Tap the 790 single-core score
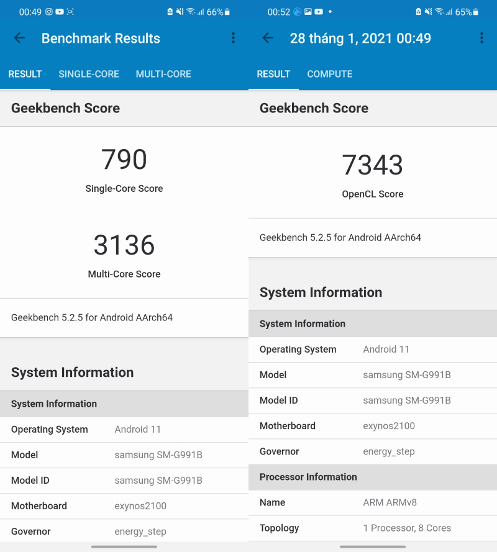Image resolution: width=497 pixels, height=552 pixels. pyautogui.click(x=124, y=160)
